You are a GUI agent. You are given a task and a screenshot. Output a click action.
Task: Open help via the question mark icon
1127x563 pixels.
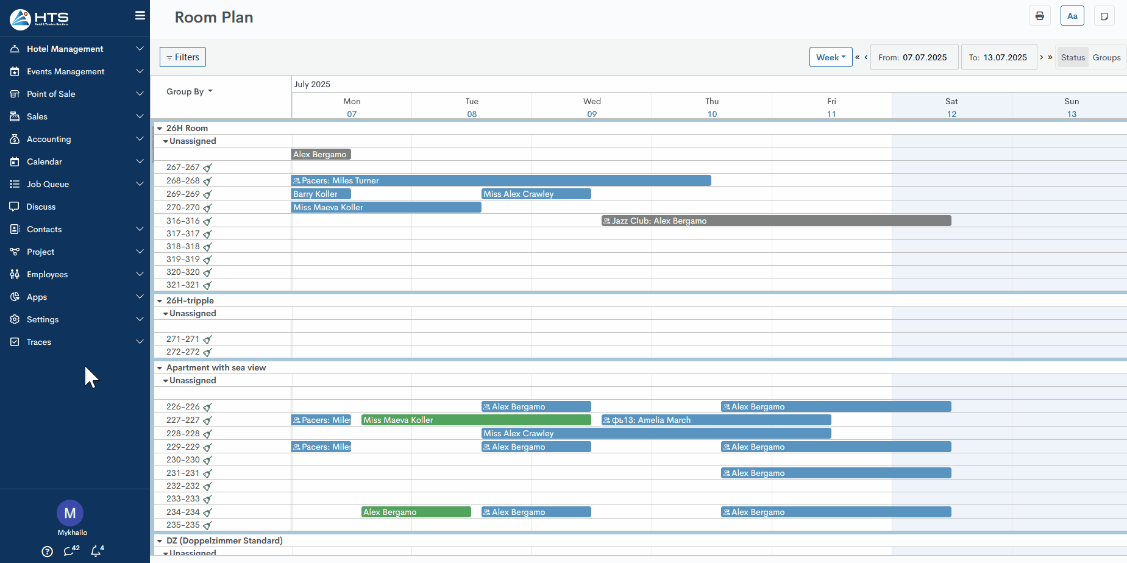tap(47, 551)
